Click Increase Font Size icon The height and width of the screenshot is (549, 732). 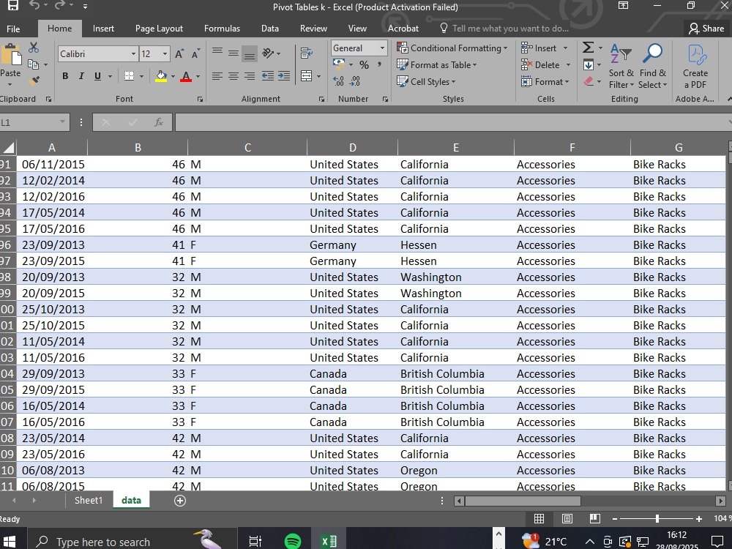(x=179, y=53)
